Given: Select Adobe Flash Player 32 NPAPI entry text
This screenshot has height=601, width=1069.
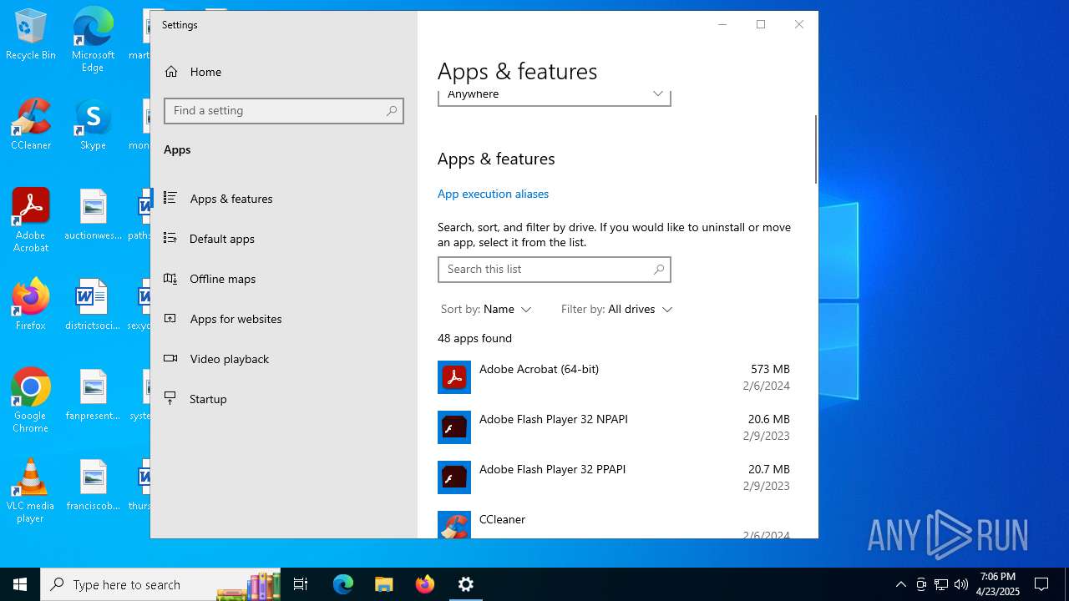Looking at the screenshot, I should coord(554,419).
